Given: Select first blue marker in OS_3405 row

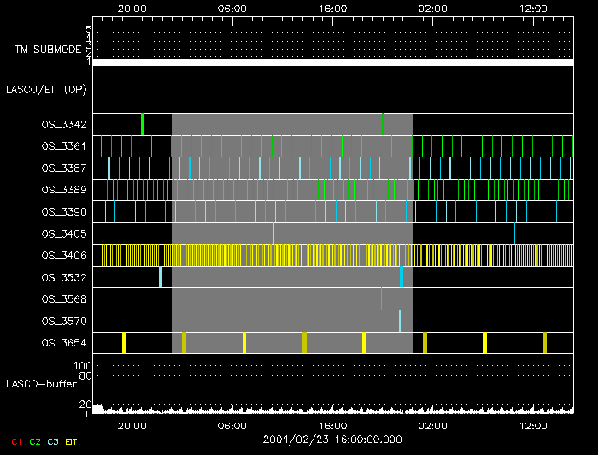Looking at the screenshot, I should [x=273, y=233].
